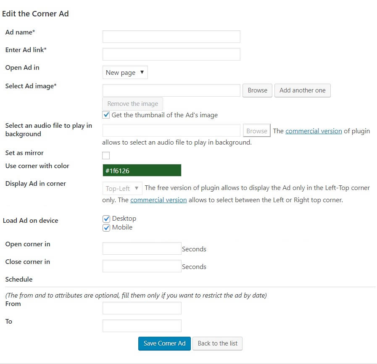Click the Enter Ad link text field

coord(171,54)
